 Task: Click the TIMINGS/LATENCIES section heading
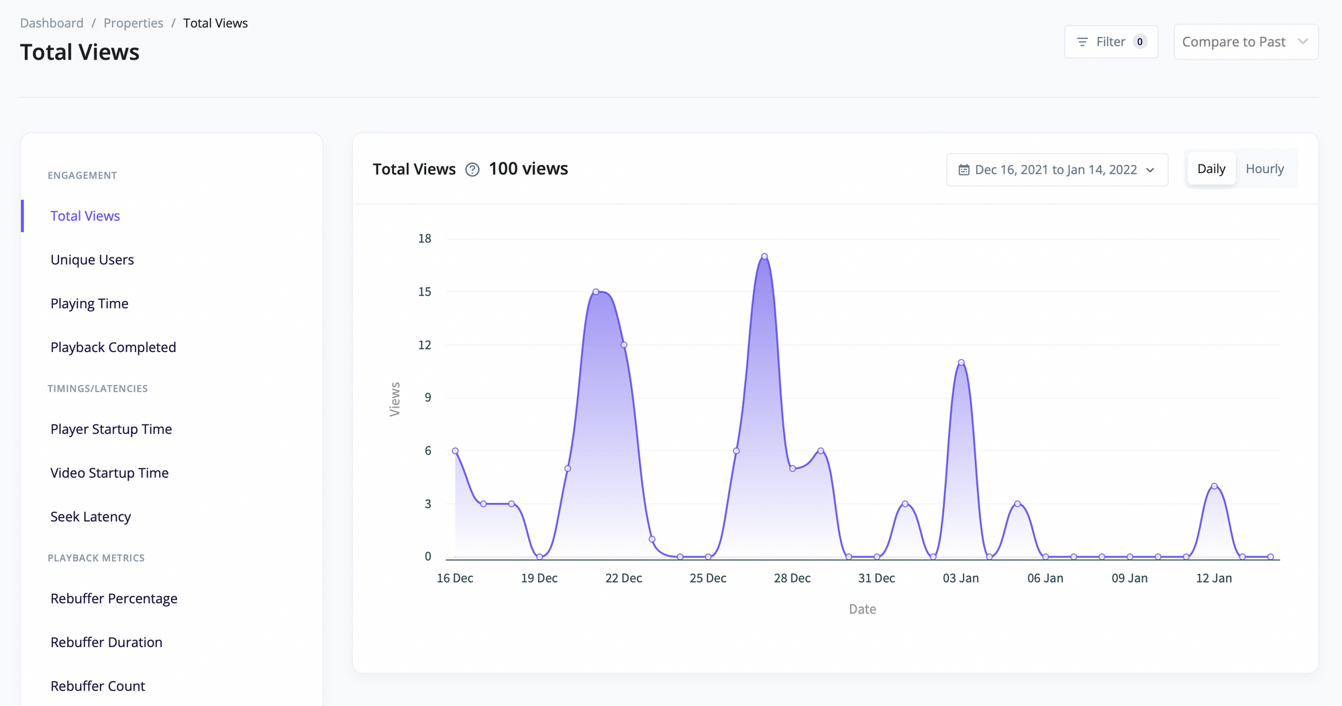[98, 389]
